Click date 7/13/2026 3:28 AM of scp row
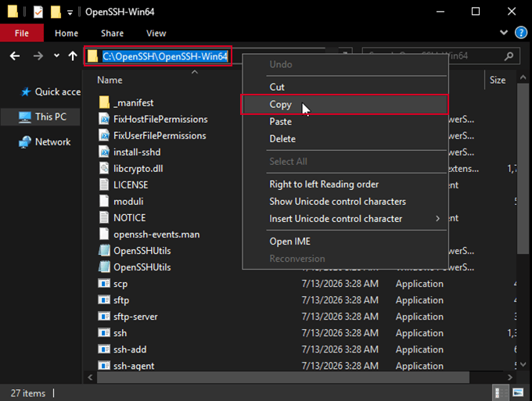The height and width of the screenshot is (401, 532). (x=340, y=284)
